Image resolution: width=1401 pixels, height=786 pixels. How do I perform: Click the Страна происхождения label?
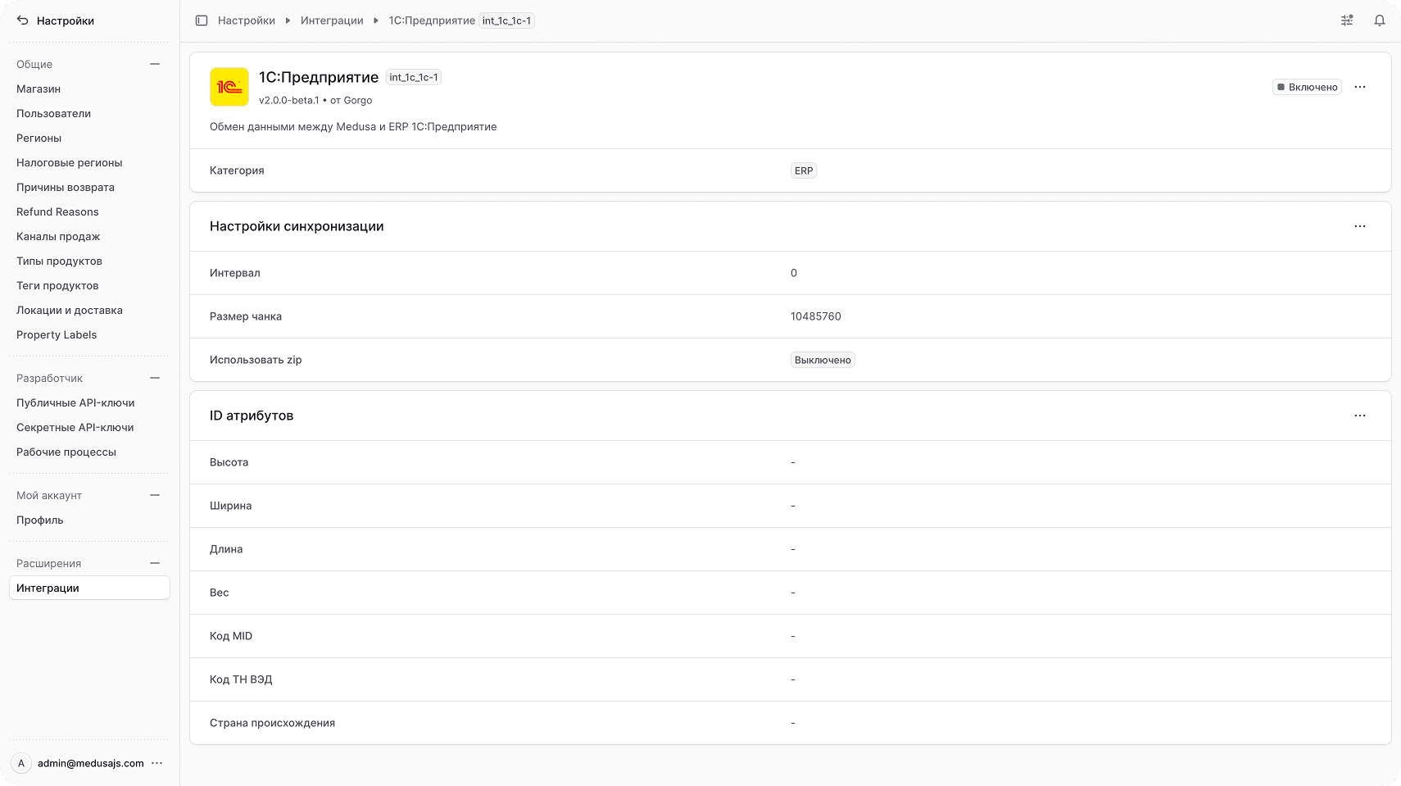pos(272,723)
